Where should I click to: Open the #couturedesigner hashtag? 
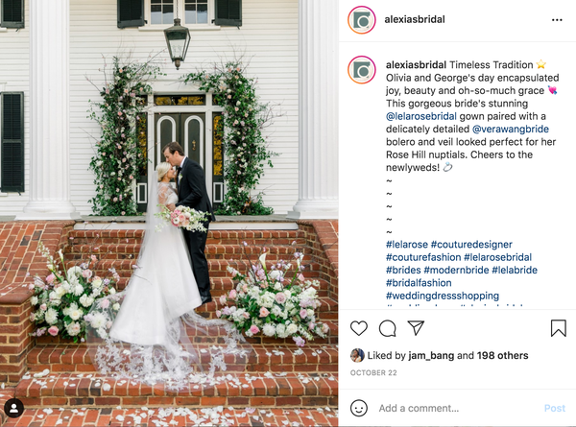471,245
